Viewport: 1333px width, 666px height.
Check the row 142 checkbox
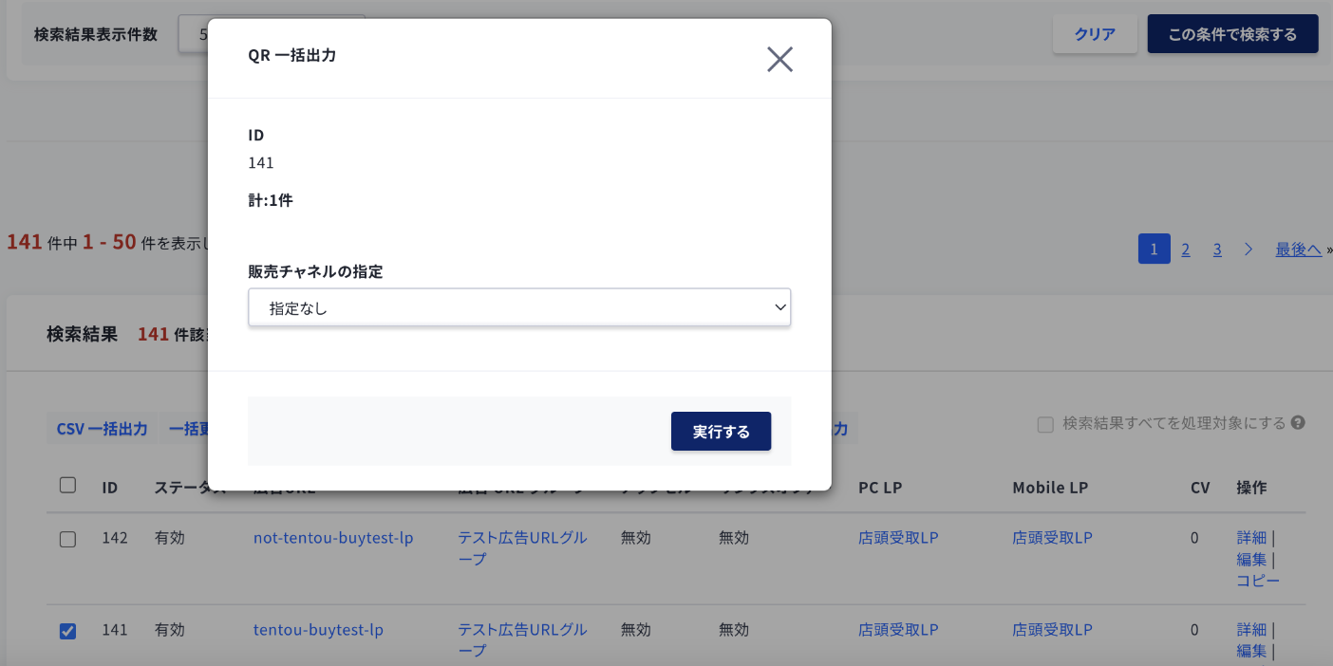67,539
